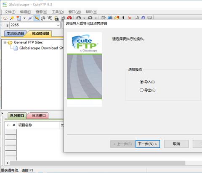This screenshot has height=173, width=202.
Task: Select the General FTP Sites folder
Action: (x=28, y=42)
